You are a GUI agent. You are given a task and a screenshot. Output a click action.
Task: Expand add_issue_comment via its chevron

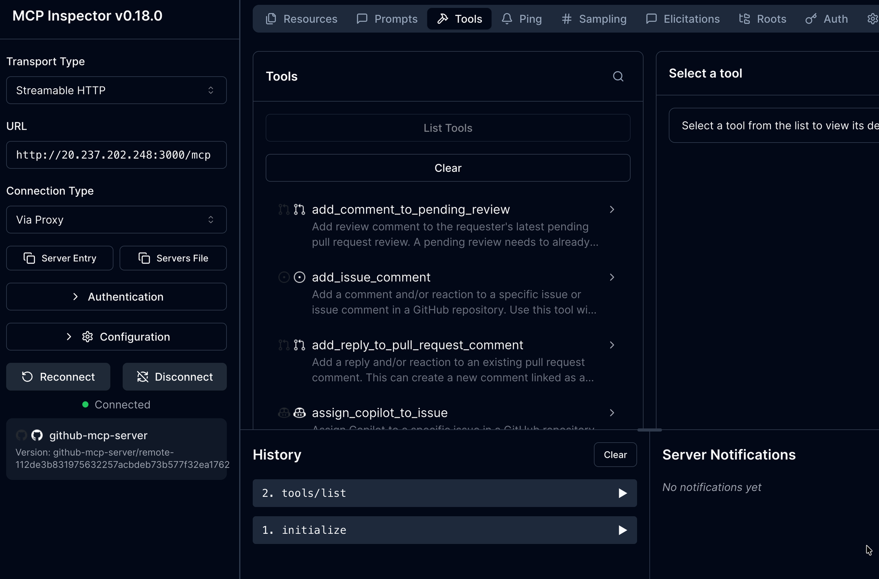pyautogui.click(x=612, y=277)
